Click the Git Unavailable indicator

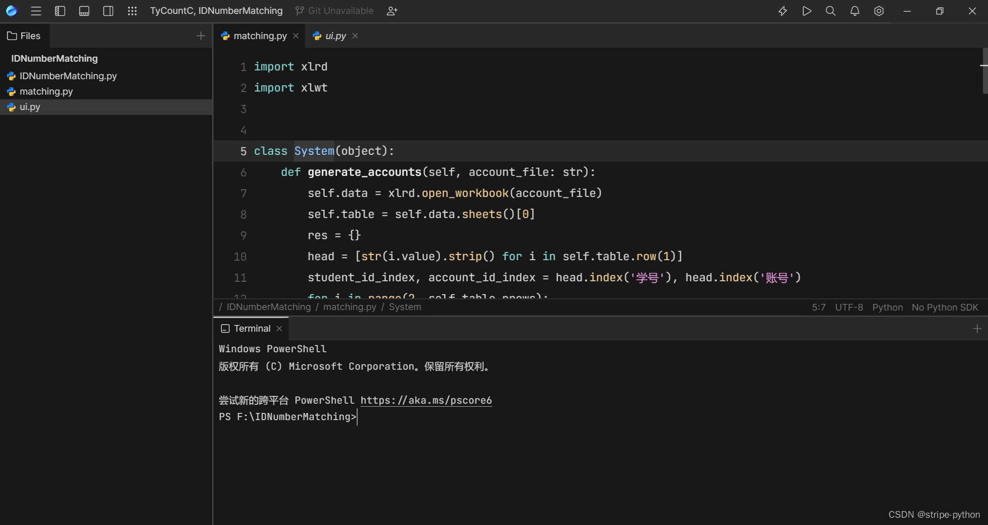334,11
